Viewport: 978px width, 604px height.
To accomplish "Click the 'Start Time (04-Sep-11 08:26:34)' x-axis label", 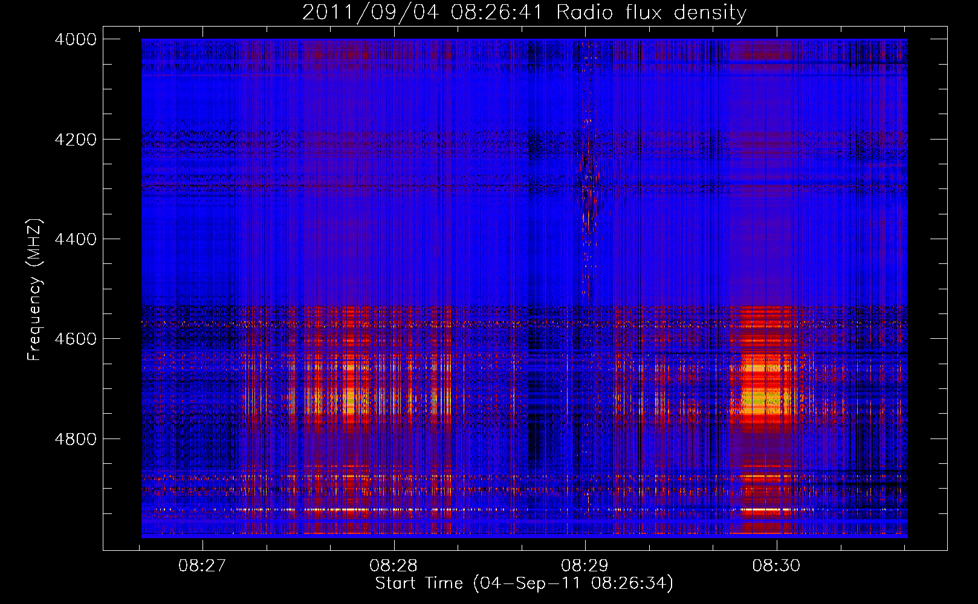I will click(524, 583).
